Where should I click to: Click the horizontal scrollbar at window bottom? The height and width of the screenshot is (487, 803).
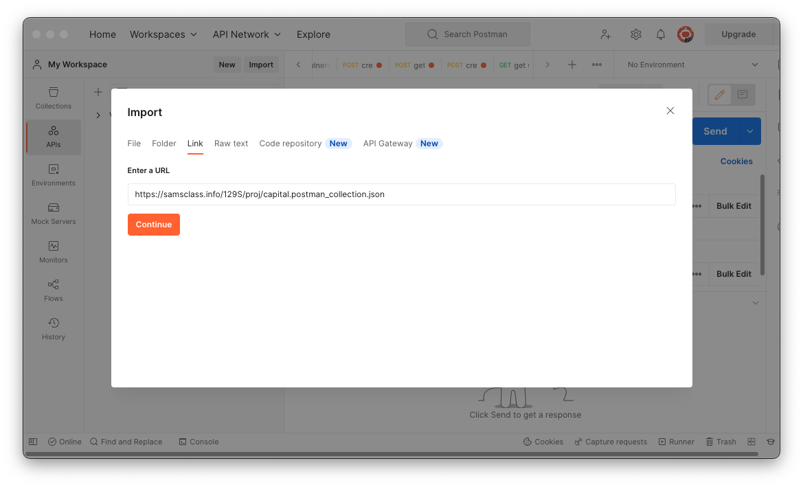pyautogui.click(x=392, y=454)
